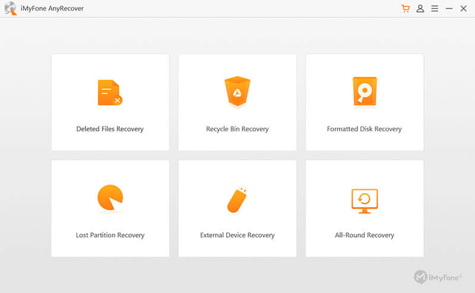Select the Recycle Bin Recovery label
This screenshot has height=293, width=475.
[x=237, y=129]
